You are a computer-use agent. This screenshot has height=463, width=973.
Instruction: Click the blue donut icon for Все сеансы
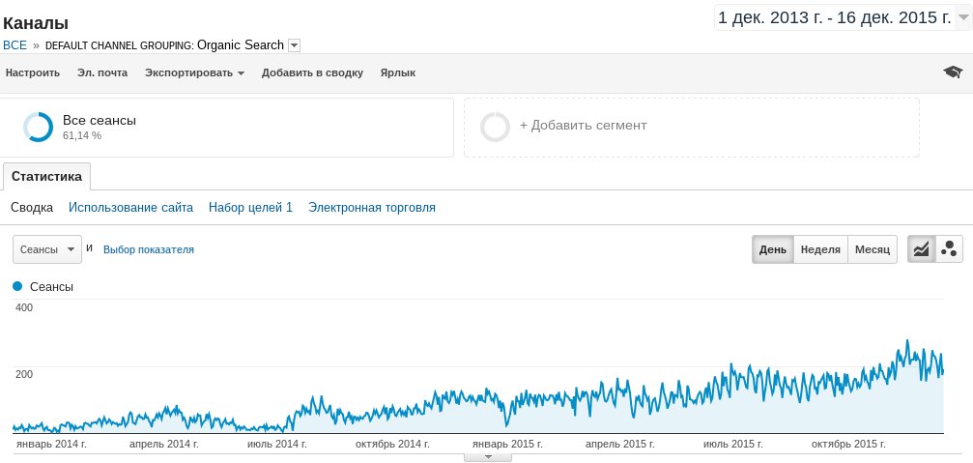(38, 128)
